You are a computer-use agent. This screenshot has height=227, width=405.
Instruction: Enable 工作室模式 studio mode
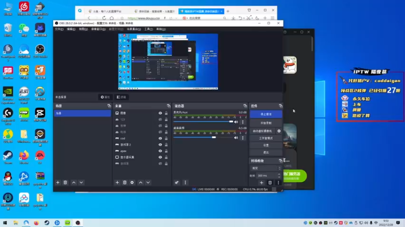pos(266,138)
